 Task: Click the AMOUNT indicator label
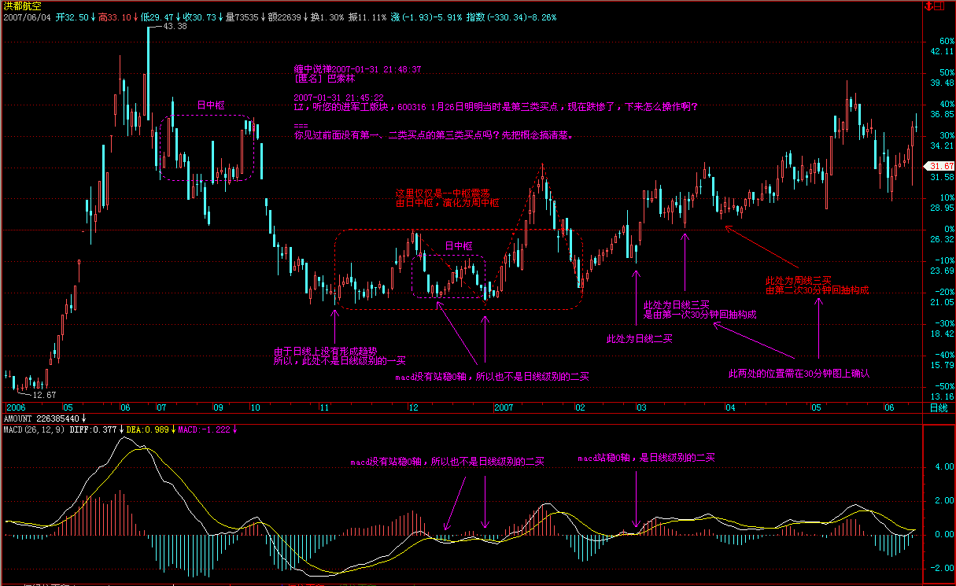(19, 419)
